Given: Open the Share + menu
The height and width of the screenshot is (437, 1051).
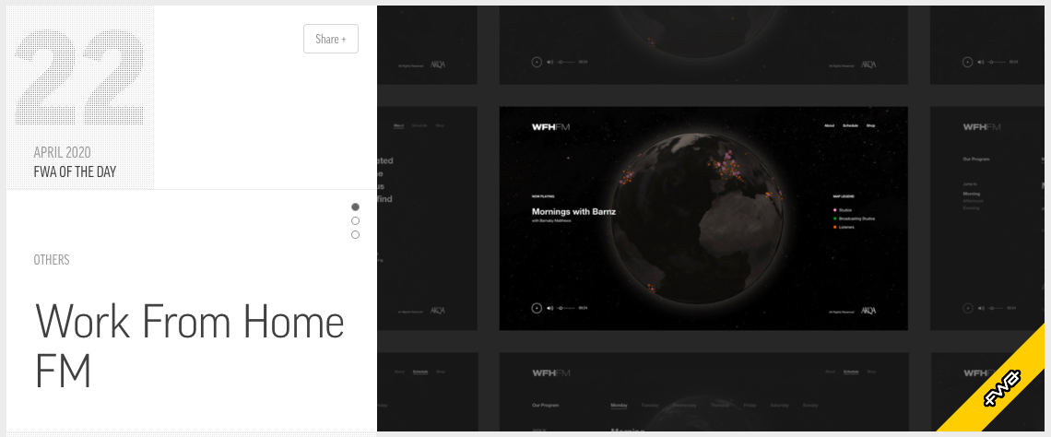Looking at the screenshot, I should 330,39.
